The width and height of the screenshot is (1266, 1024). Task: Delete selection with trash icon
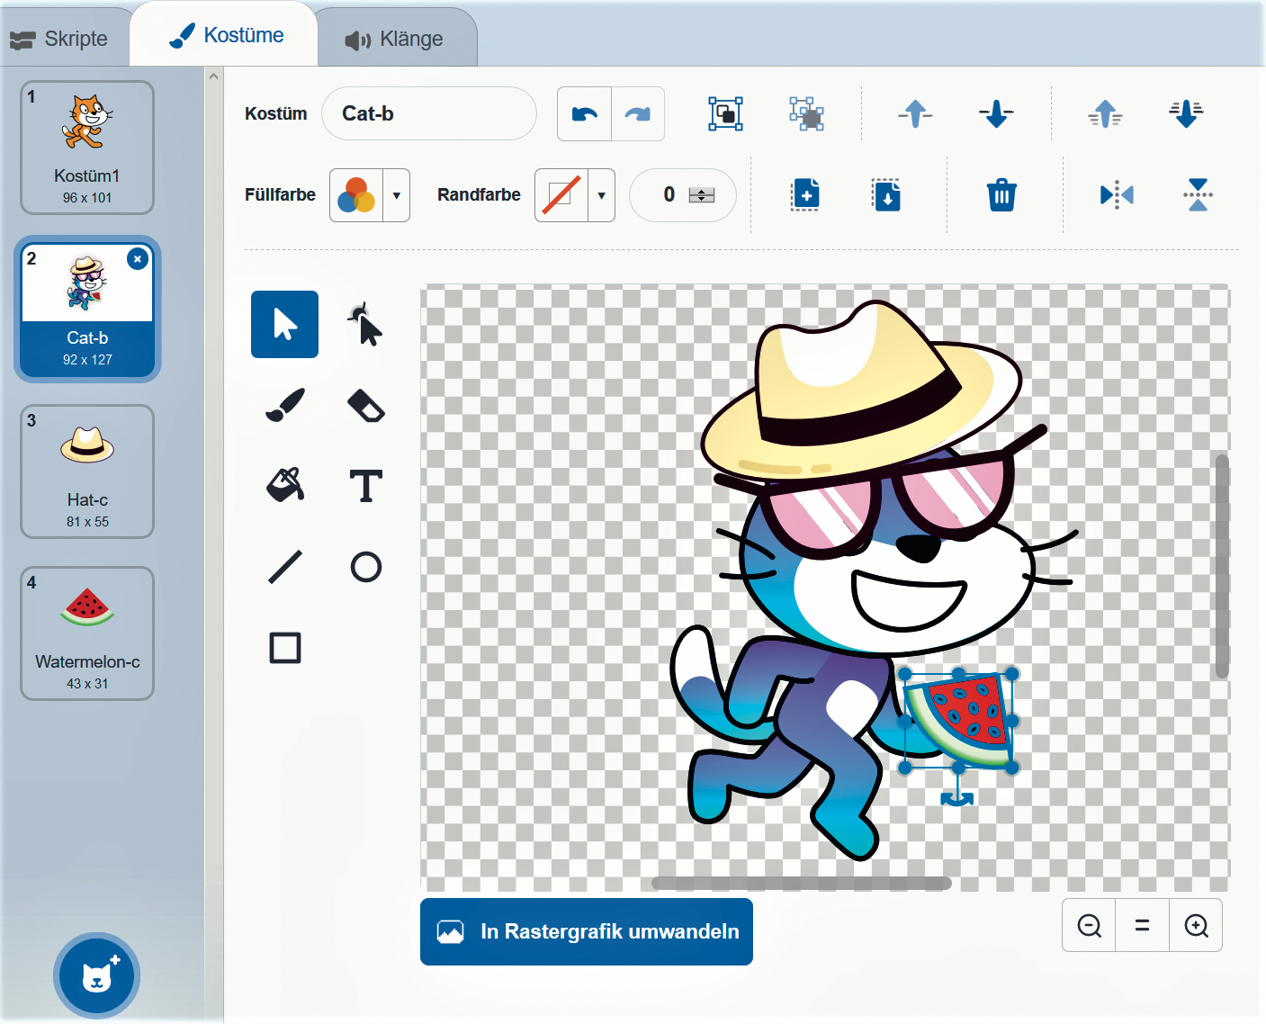1001,195
